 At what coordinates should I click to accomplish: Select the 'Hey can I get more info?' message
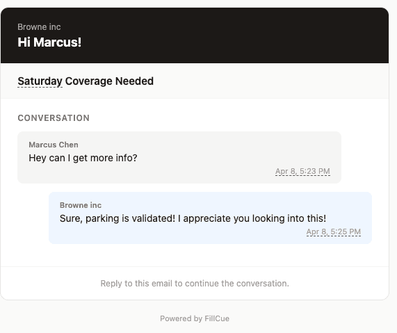click(x=83, y=158)
